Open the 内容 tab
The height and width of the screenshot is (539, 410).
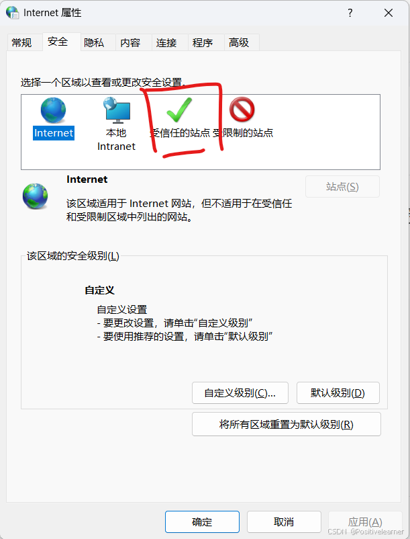tap(130, 42)
